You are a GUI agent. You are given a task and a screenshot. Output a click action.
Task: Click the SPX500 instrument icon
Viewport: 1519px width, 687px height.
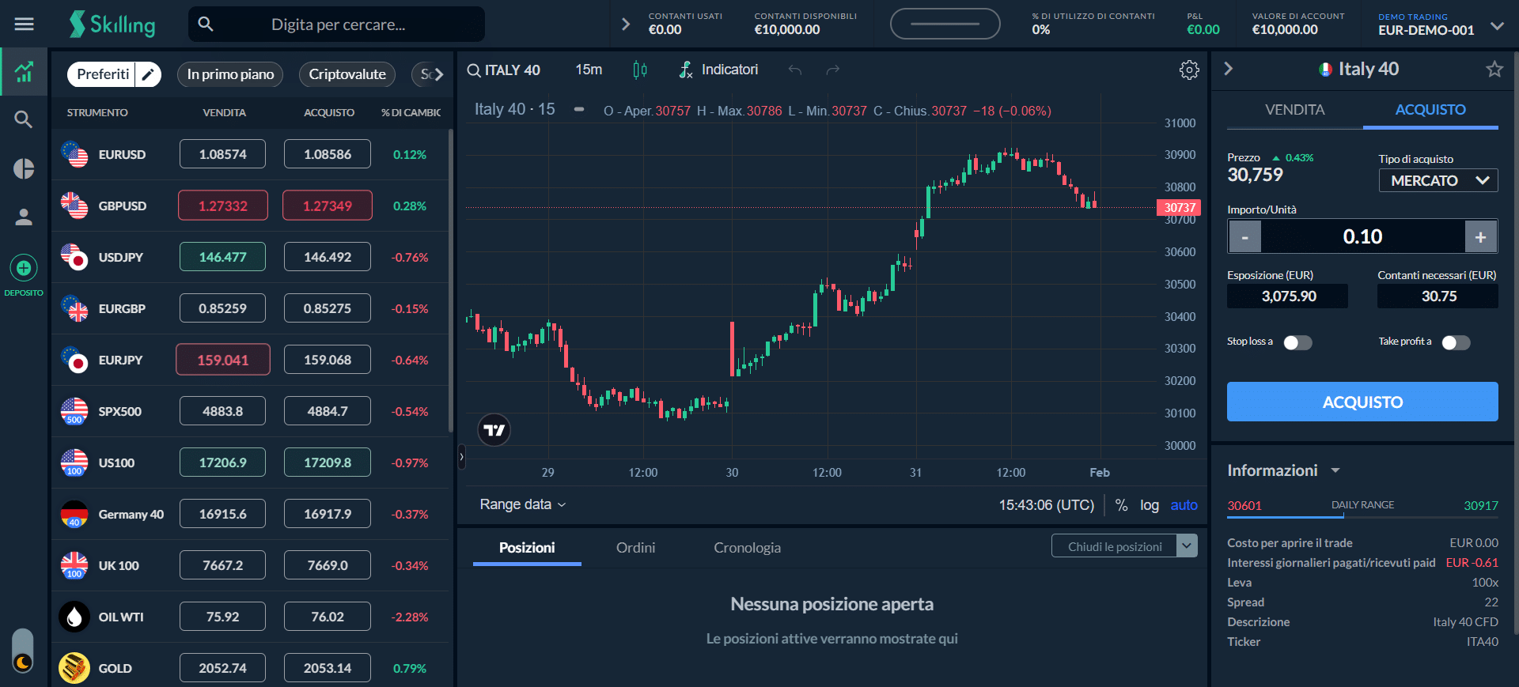tap(74, 411)
